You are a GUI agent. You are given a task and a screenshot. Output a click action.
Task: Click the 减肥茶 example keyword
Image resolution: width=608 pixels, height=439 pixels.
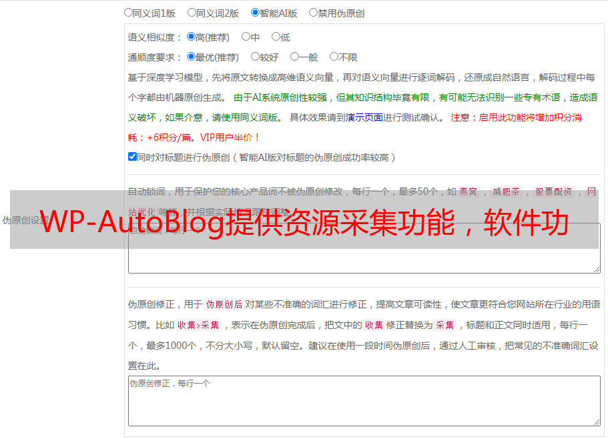506,191
